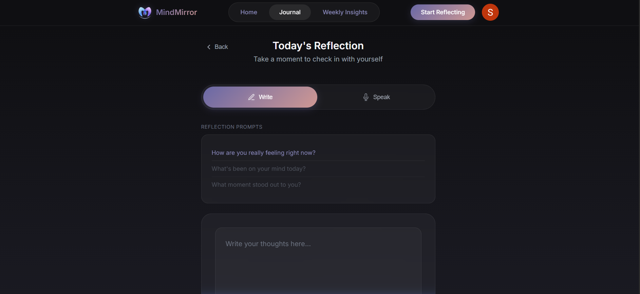Viewport: 640px width, 294px height.
Task: Click the microphone icon for Speak
Action: pos(366,97)
